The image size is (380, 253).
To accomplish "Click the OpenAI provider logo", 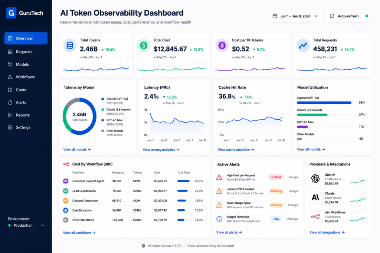I will [x=315, y=179].
